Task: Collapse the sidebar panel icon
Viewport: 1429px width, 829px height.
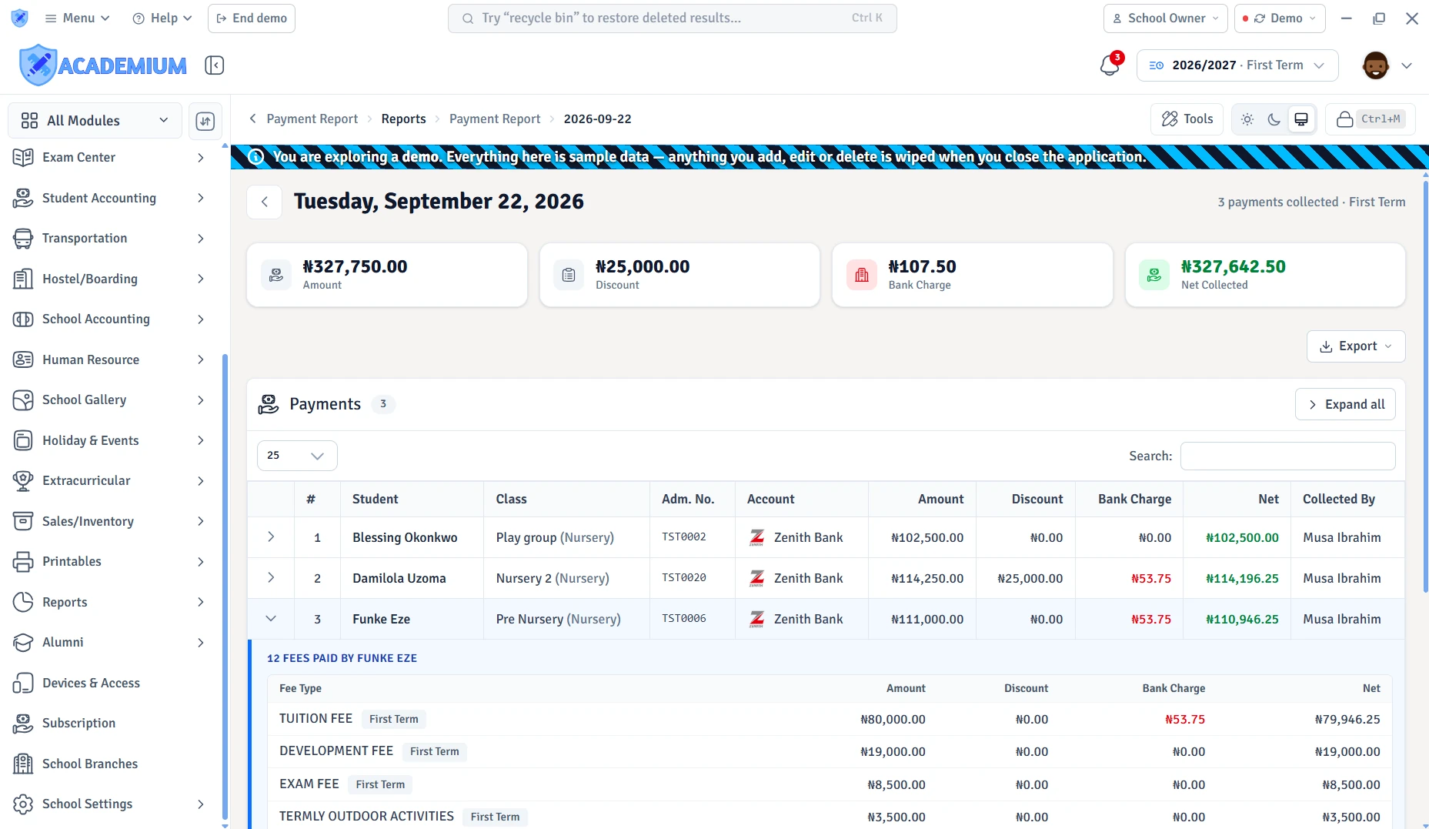Action: pos(215,65)
